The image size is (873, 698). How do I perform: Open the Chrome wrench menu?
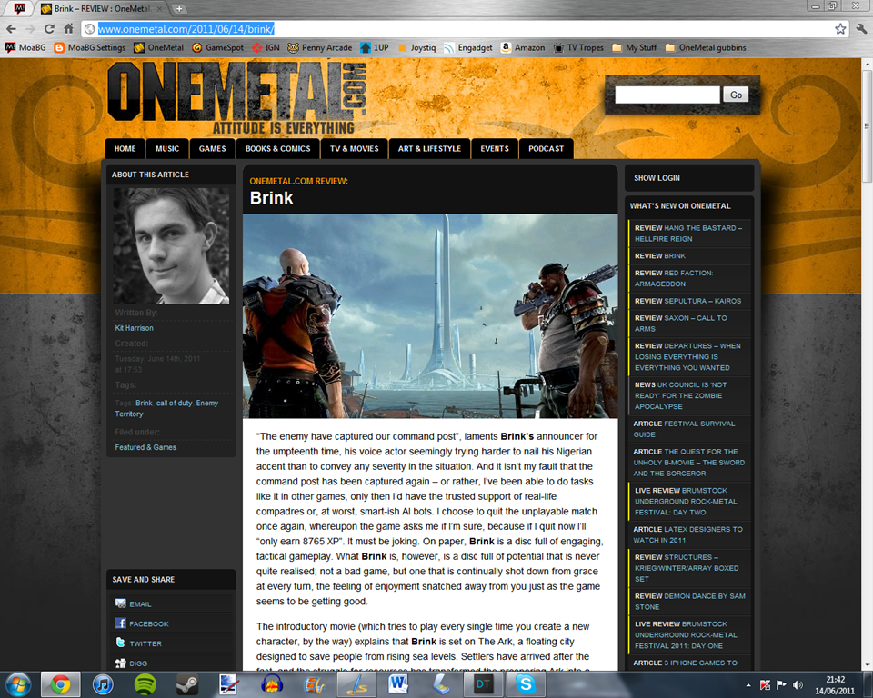[x=861, y=29]
